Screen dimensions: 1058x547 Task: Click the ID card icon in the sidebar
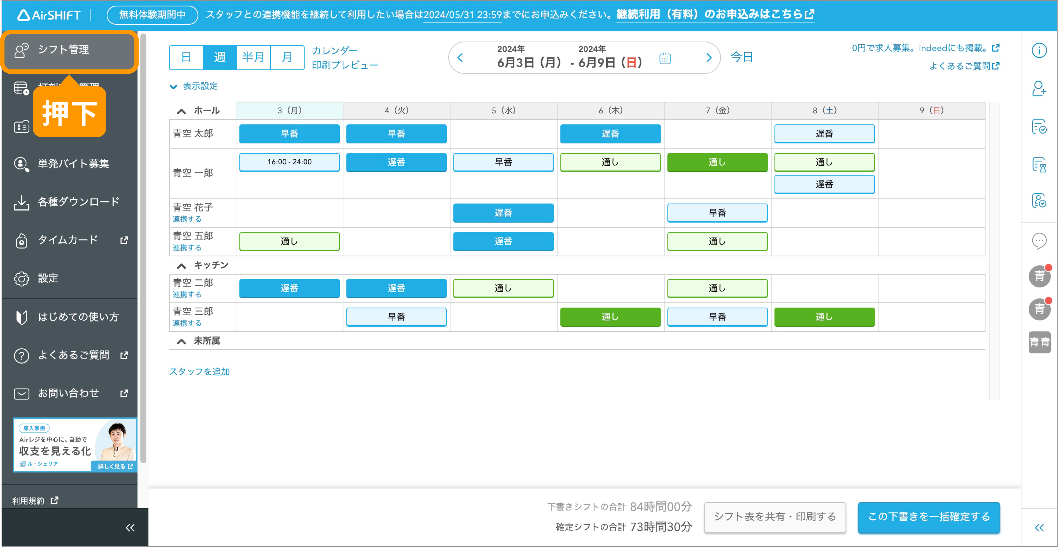[21, 127]
